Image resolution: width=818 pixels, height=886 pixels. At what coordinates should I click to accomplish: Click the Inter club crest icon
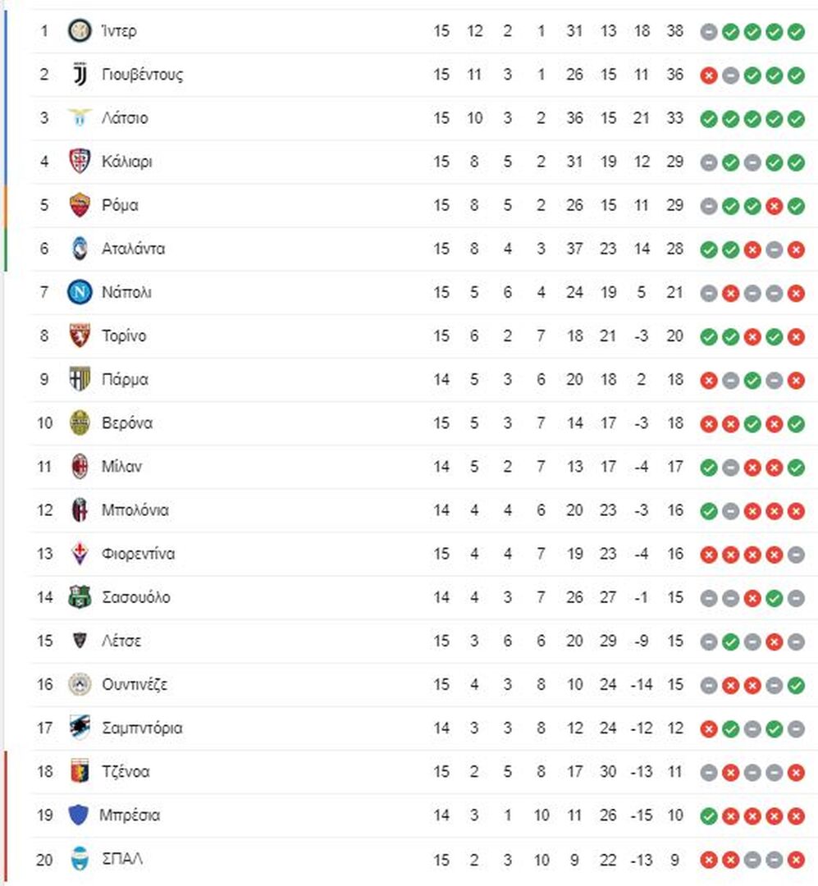tap(80, 30)
